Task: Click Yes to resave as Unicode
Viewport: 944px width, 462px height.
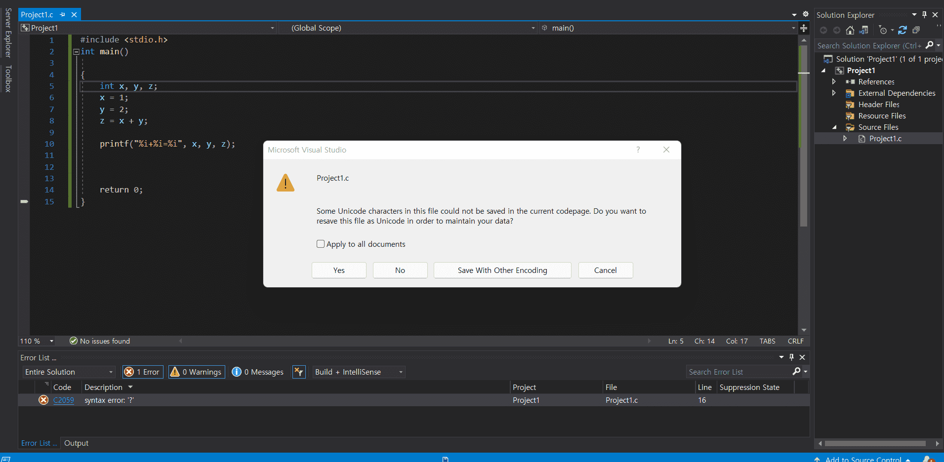Action: tap(339, 270)
